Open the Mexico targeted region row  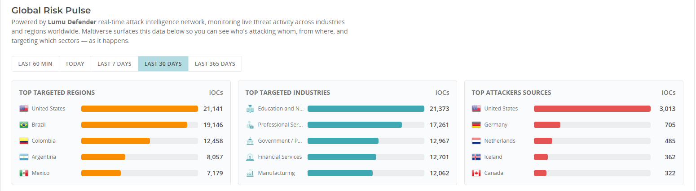click(x=121, y=173)
